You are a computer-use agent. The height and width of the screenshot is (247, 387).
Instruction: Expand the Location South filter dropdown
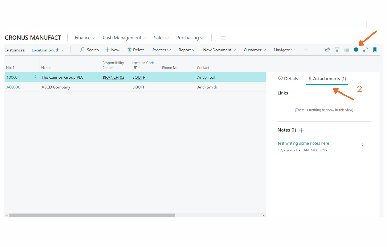(x=48, y=50)
